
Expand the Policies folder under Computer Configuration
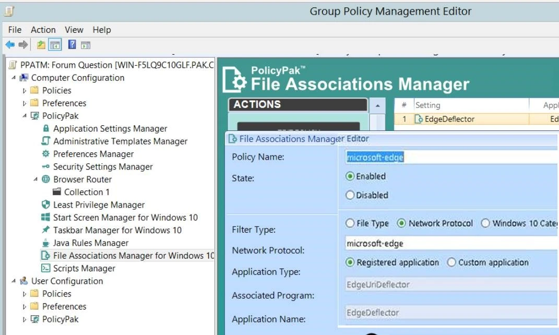pos(24,91)
